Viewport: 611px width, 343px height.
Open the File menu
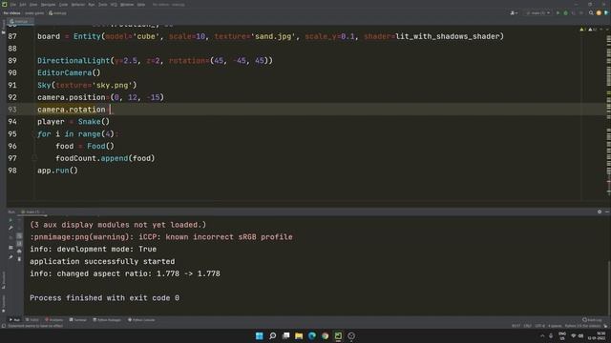coord(12,5)
